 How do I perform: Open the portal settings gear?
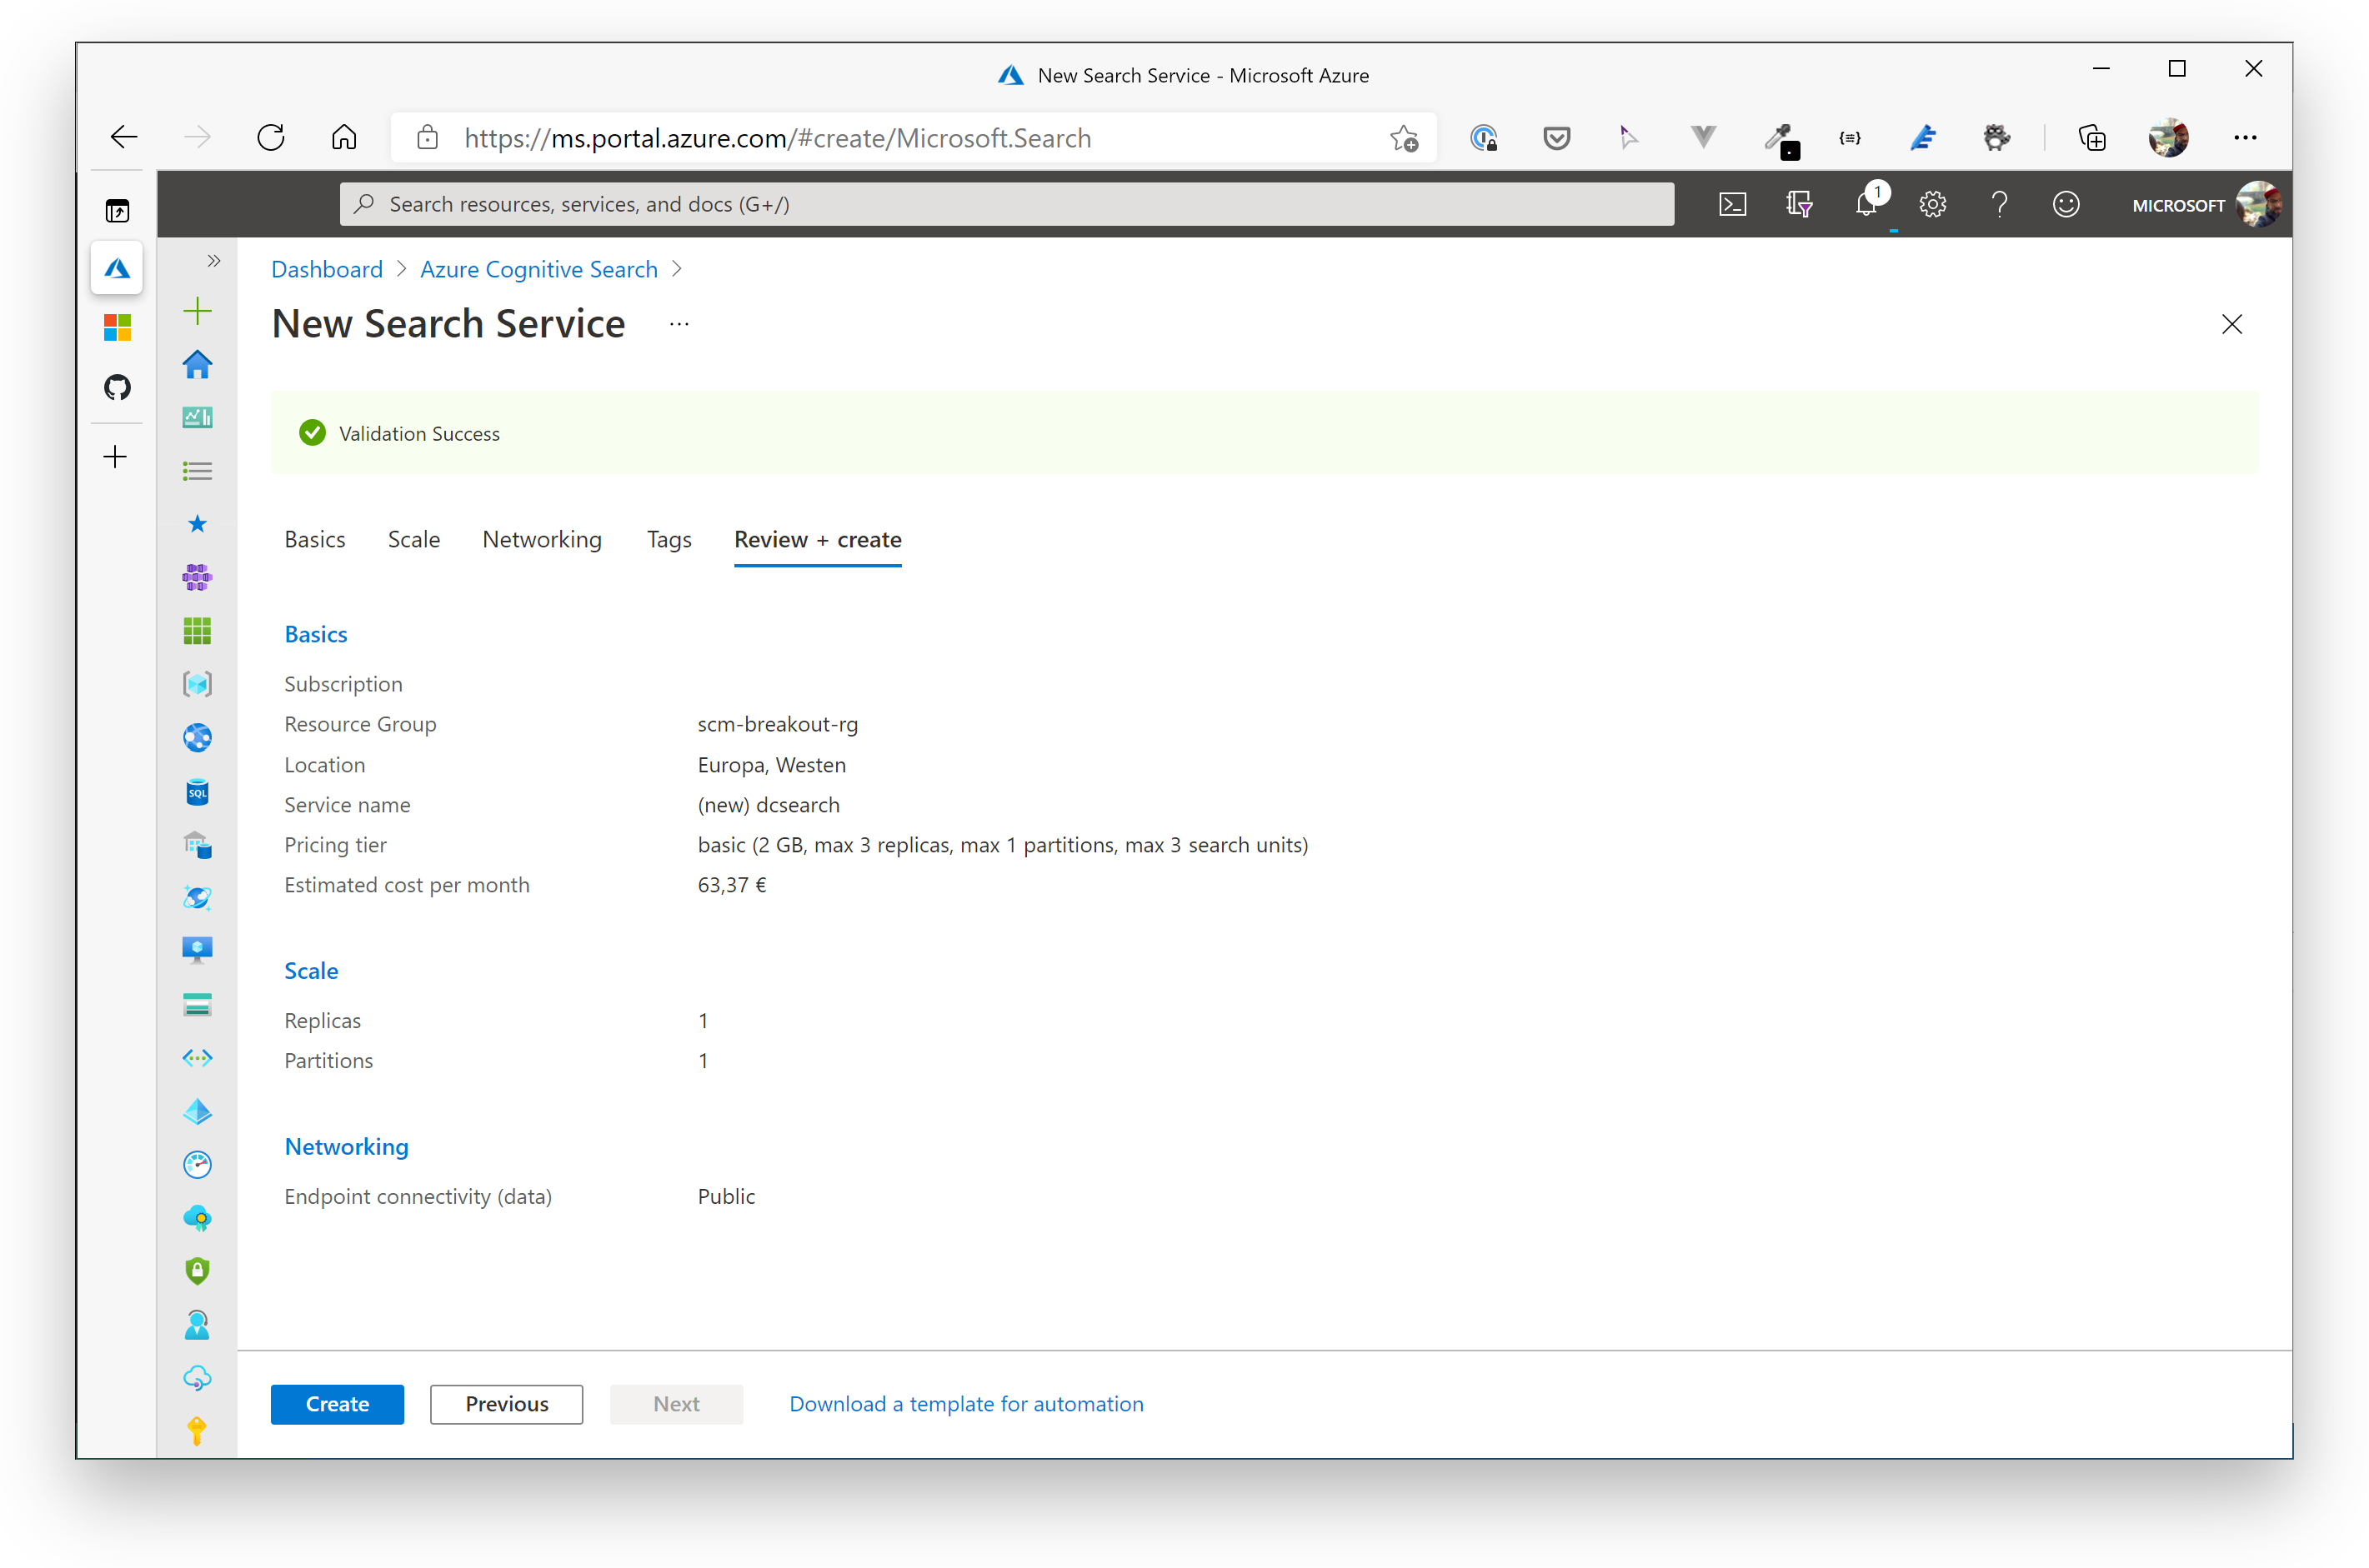pyautogui.click(x=1932, y=203)
